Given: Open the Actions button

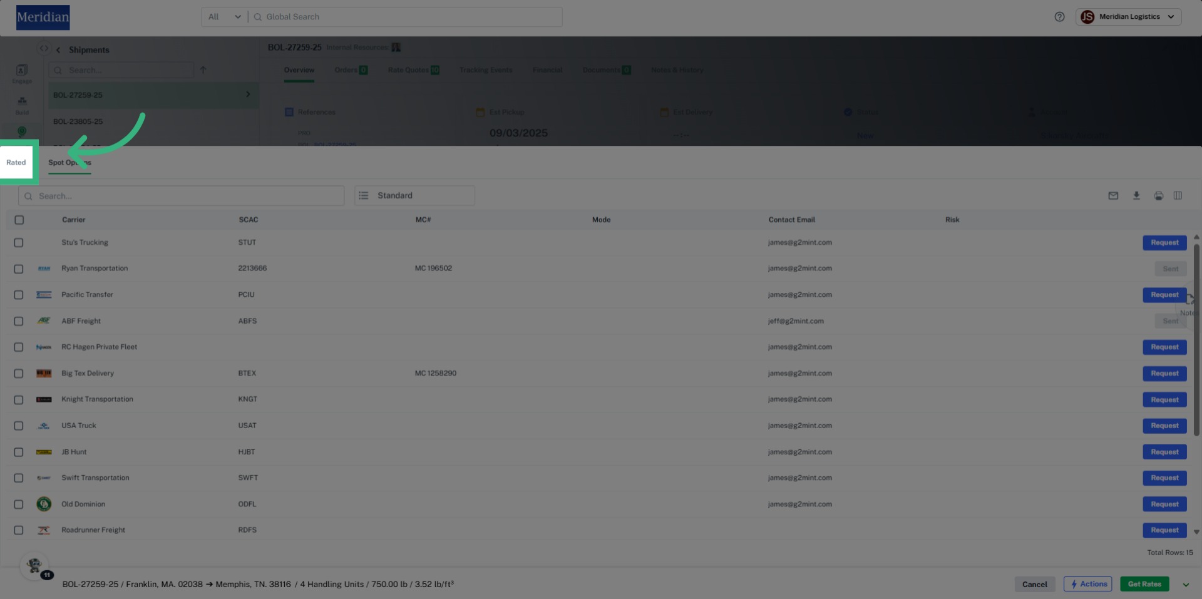Looking at the screenshot, I should [1088, 585].
